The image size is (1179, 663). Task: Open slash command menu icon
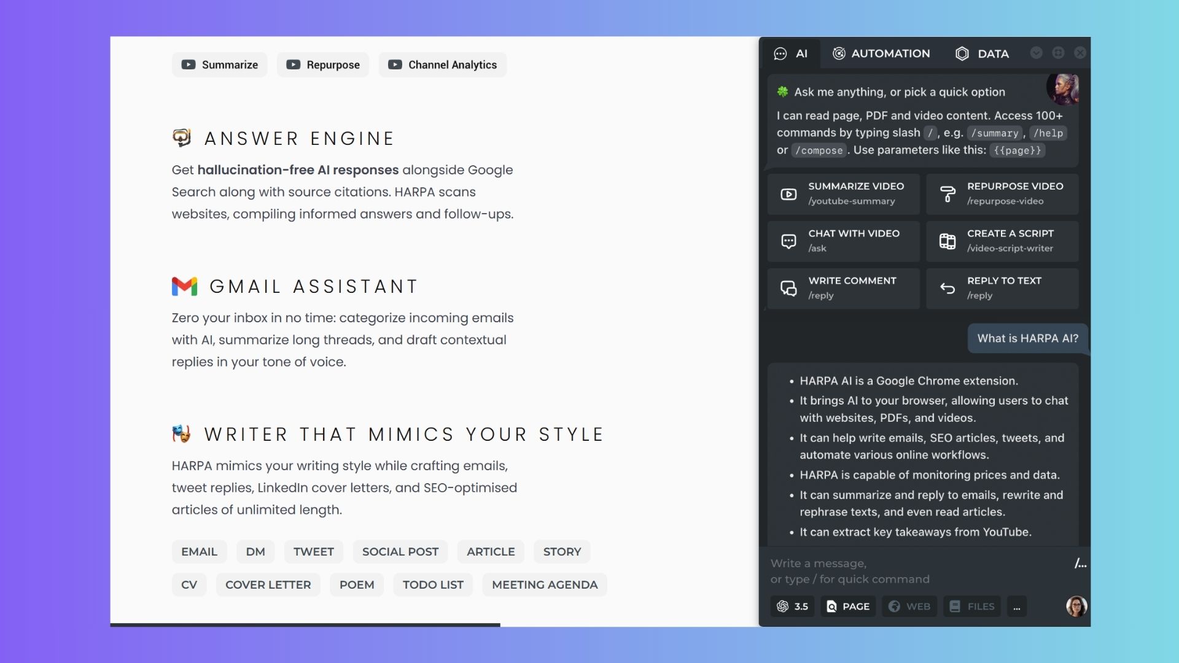tap(1080, 564)
